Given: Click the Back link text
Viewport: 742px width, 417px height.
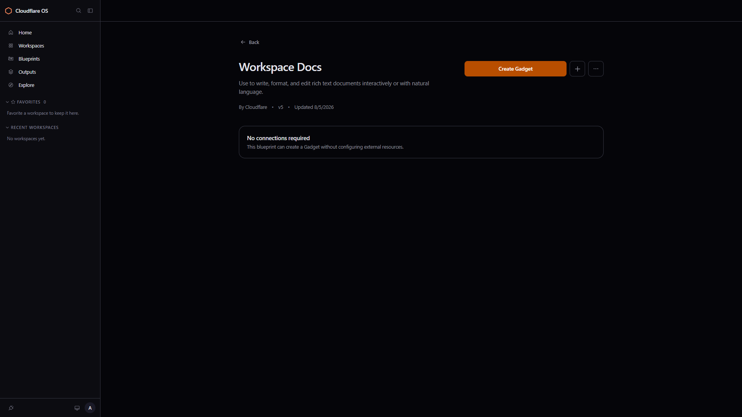Looking at the screenshot, I should [x=254, y=42].
